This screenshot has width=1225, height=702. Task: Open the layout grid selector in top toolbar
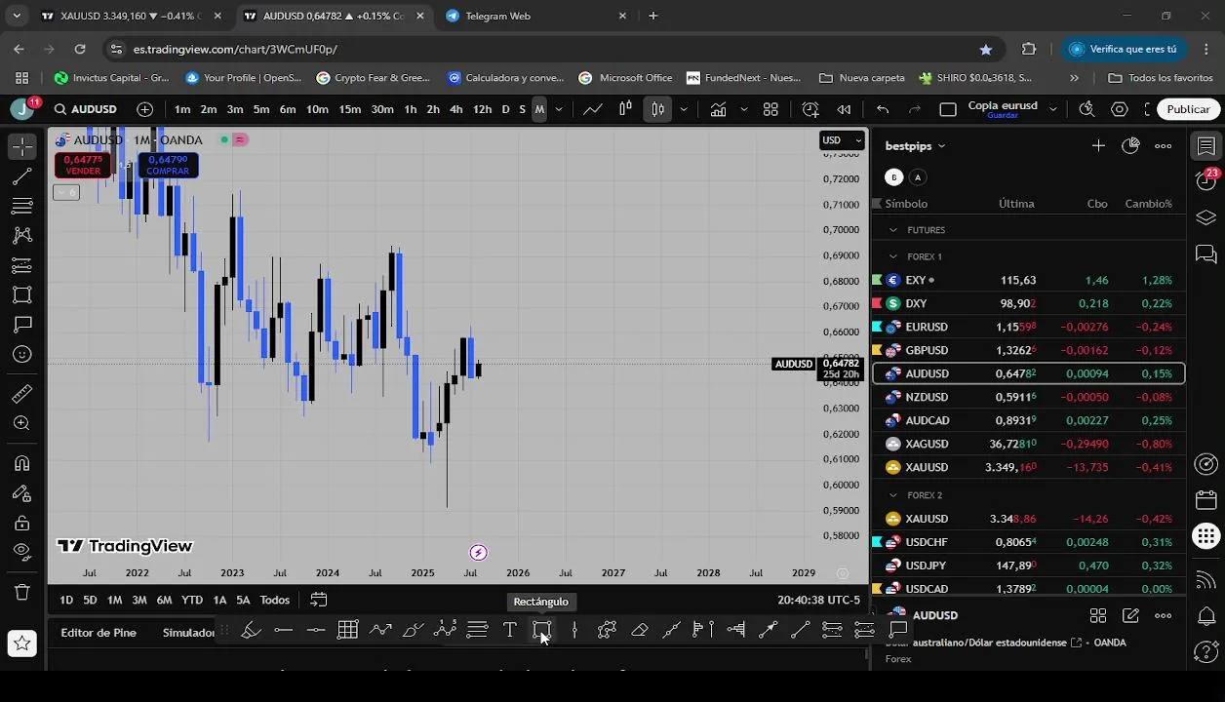pos(771,109)
